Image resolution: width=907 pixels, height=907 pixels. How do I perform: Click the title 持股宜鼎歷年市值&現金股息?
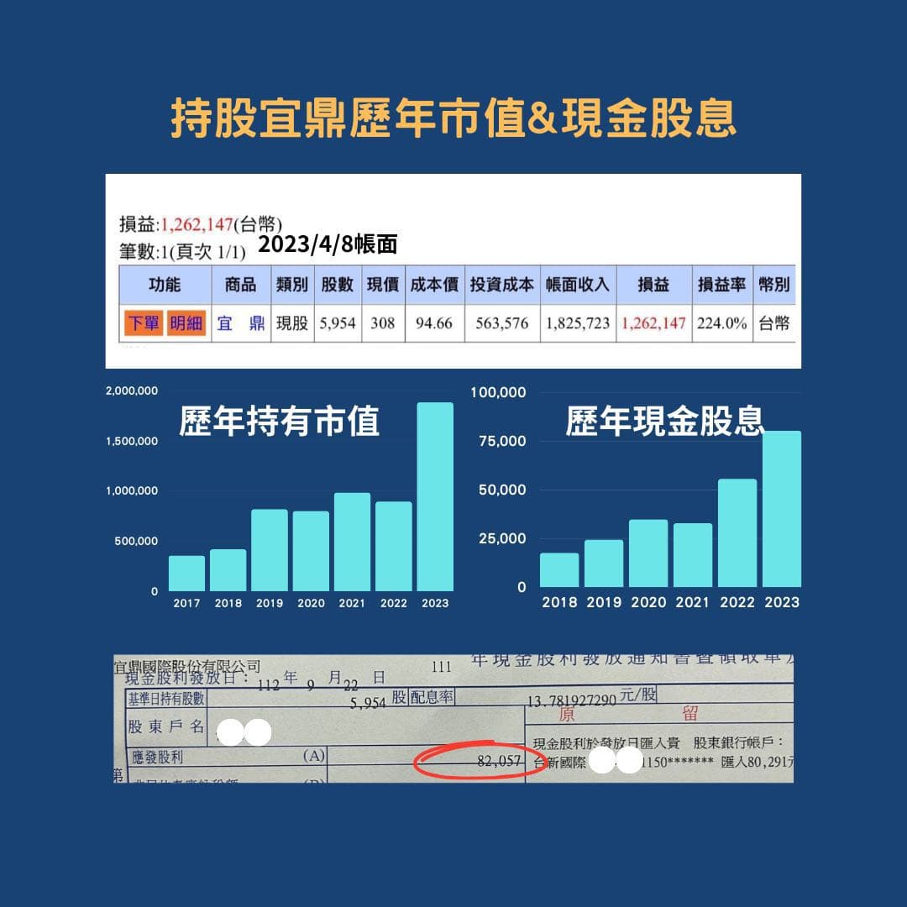point(453,118)
